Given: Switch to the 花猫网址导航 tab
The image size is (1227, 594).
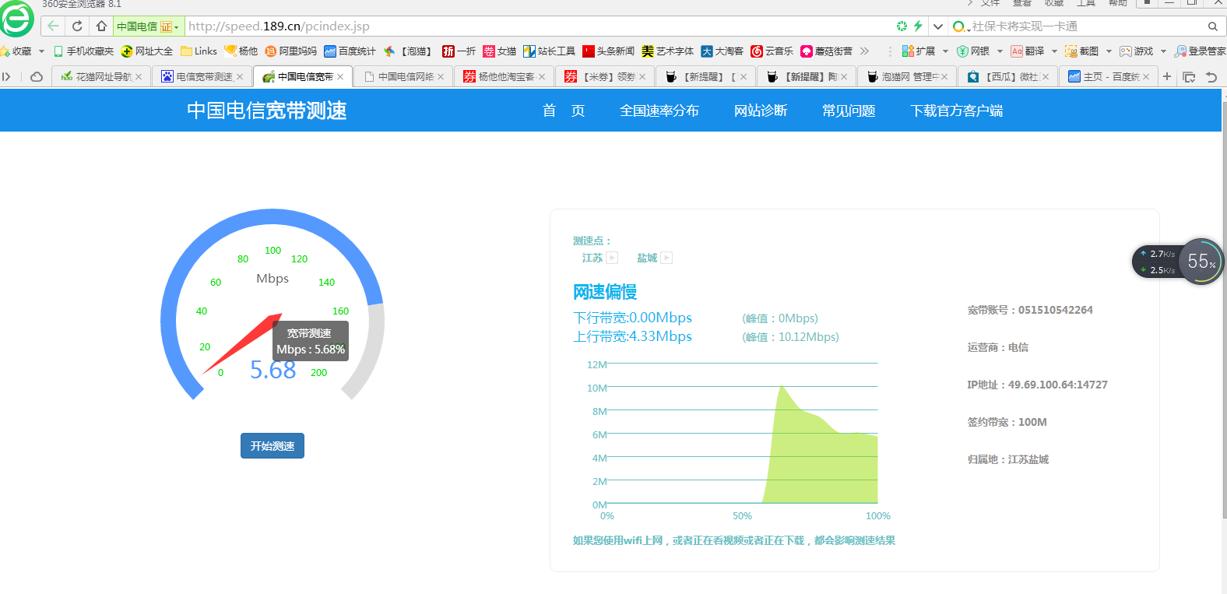Looking at the screenshot, I should point(100,76).
